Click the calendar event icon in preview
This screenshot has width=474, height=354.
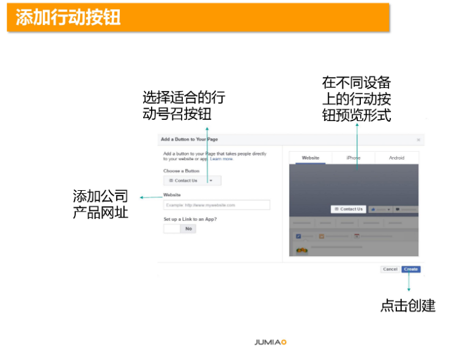pos(357,236)
